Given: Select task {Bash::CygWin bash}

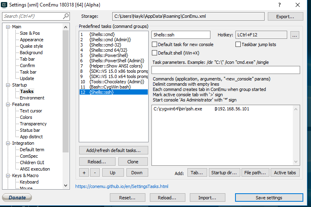Looking at the screenshot, I should coord(113,87).
